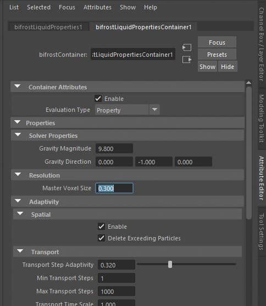Click the scrollbar up arrow icon

click(248, 82)
